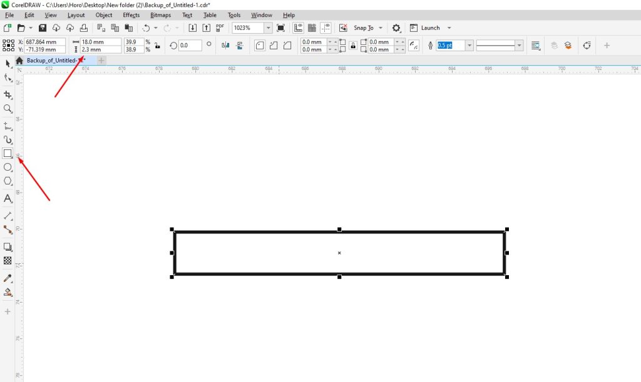Open the Options gear settings
Screen dimensions: 641x382
(x=396, y=28)
